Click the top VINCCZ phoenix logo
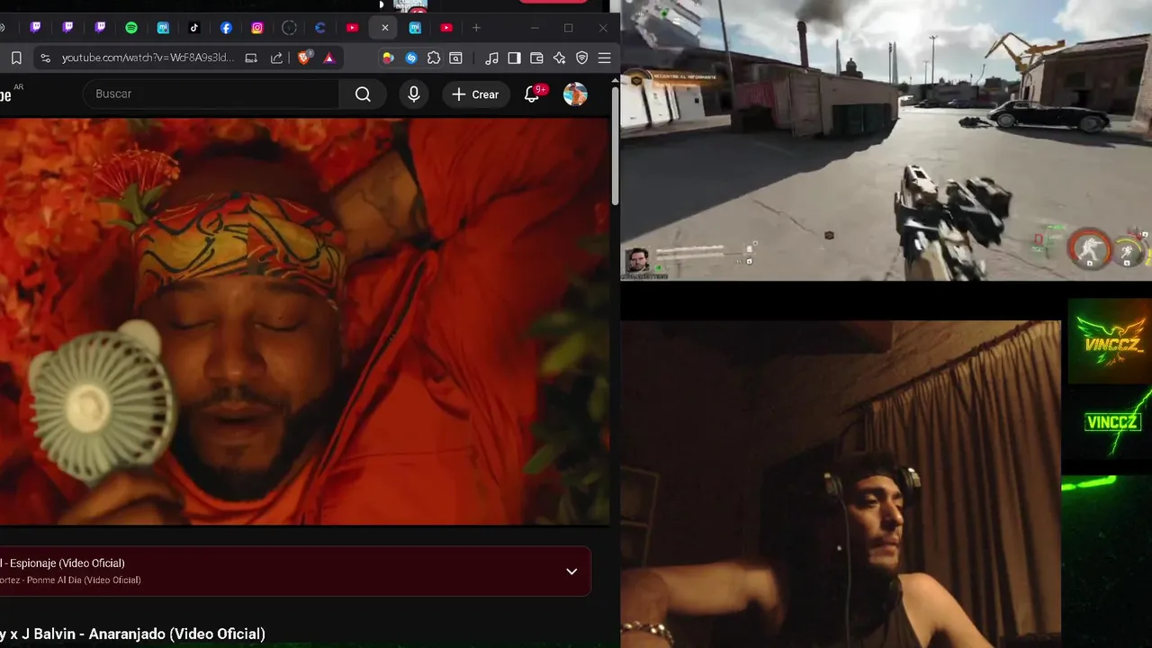The height and width of the screenshot is (648, 1152). coord(1110,342)
